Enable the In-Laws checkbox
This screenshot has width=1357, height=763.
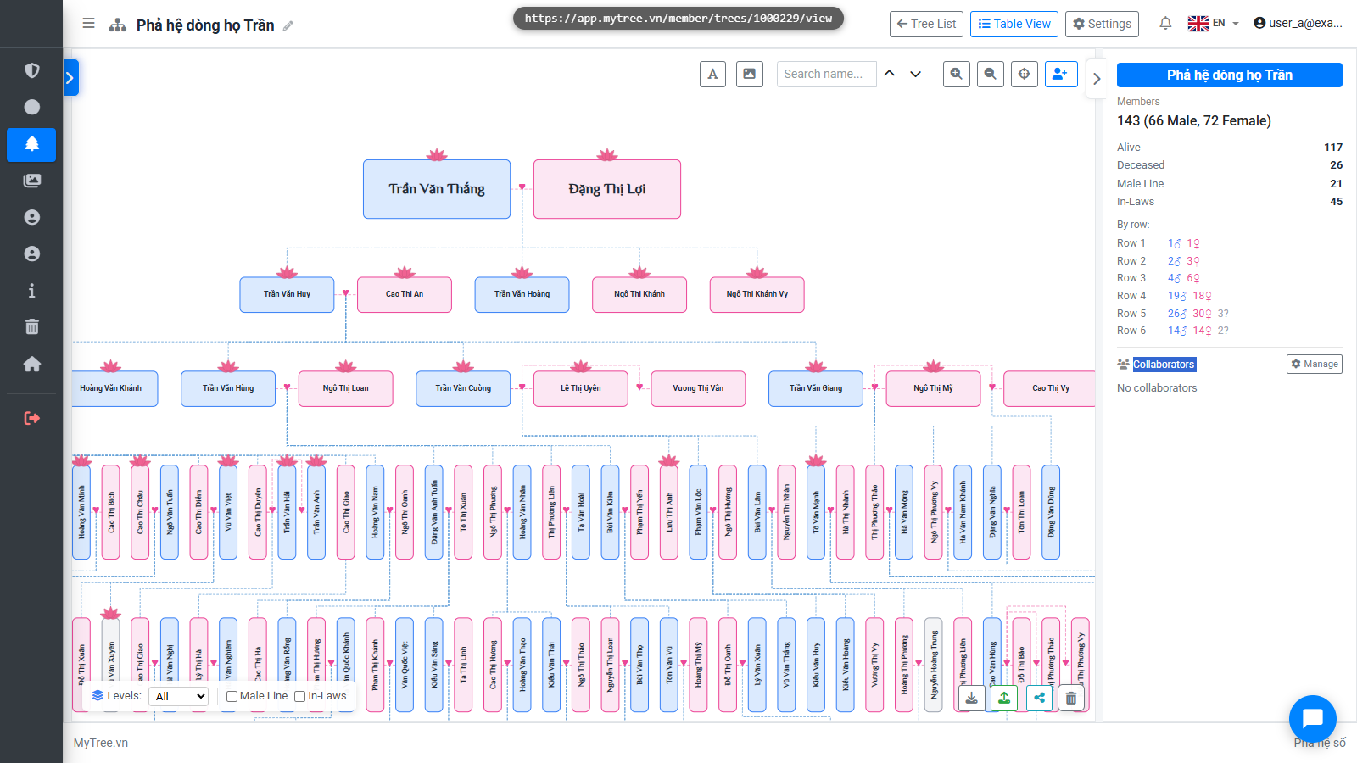tap(299, 696)
